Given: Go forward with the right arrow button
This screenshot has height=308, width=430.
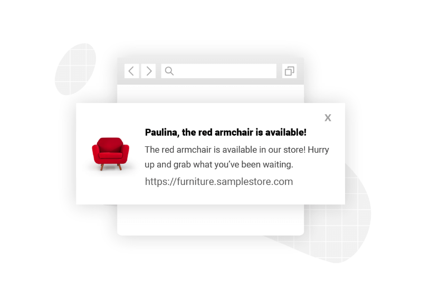Looking at the screenshot, I should click(x=148, y=71).
